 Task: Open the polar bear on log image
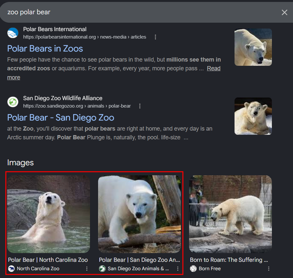[x=139, y=214]
